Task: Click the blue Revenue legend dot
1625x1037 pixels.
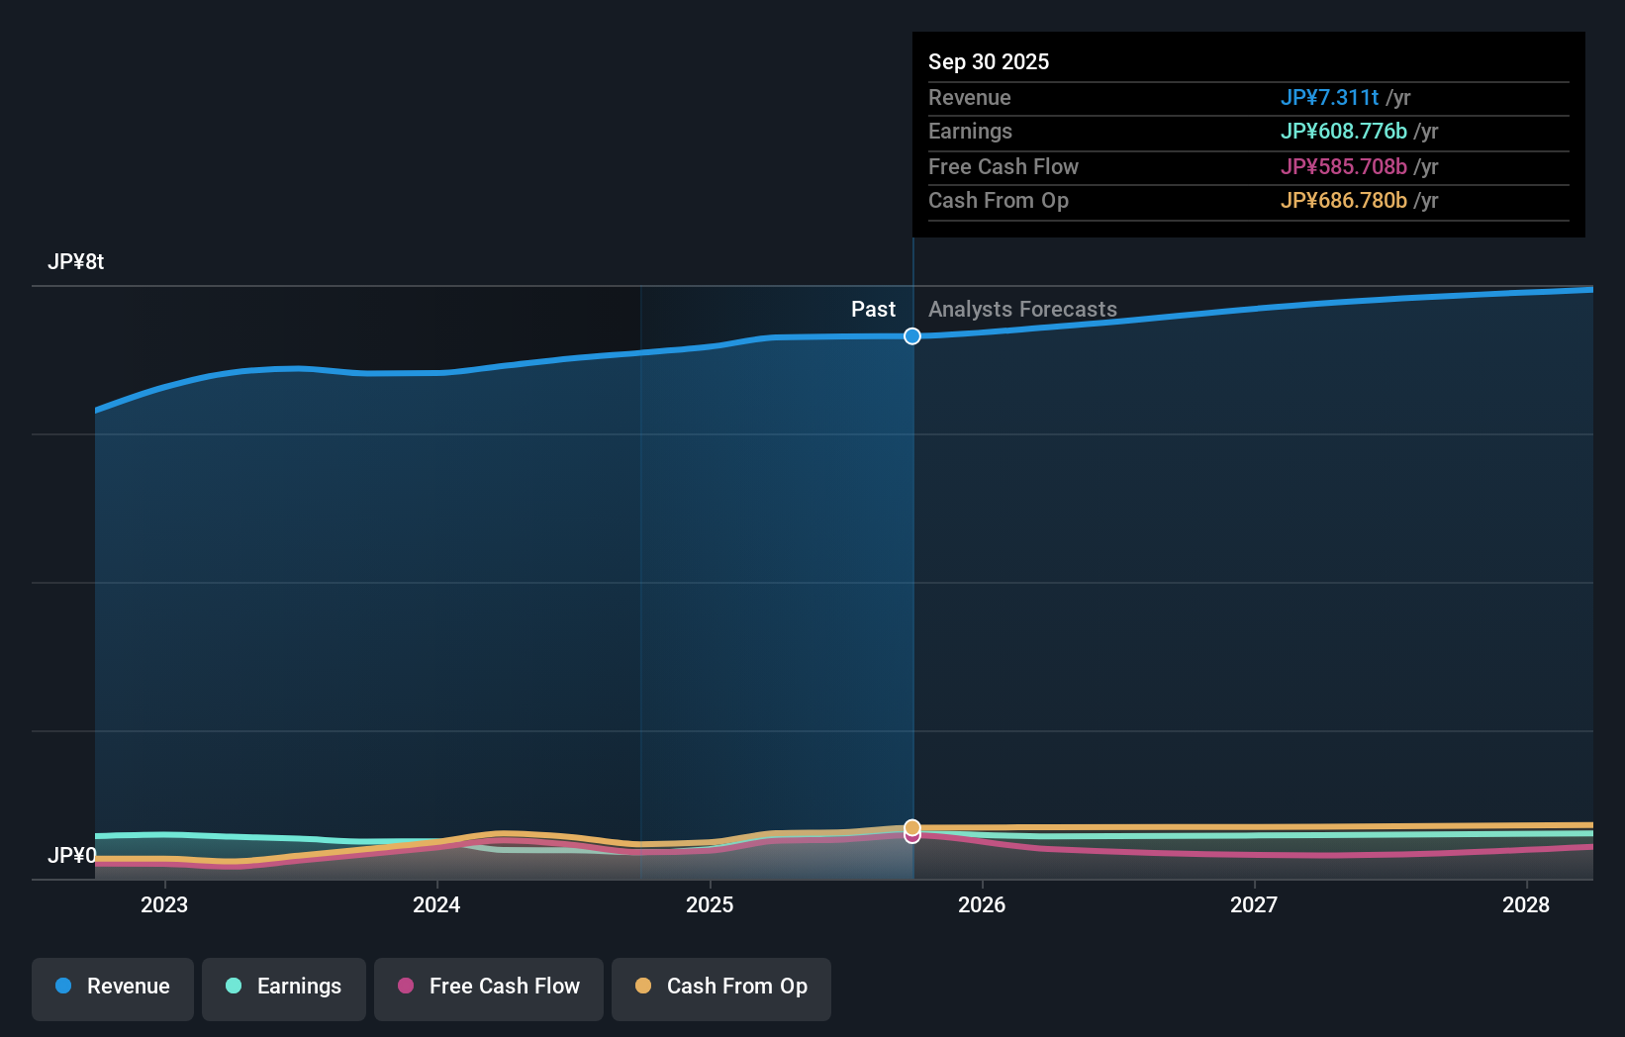Action: pos(64,986)
